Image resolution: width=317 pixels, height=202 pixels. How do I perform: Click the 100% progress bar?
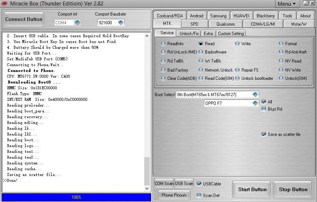pos(76,197)
